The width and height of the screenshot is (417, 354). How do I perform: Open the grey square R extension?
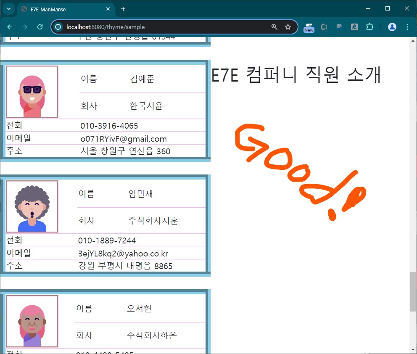(354, 27)
